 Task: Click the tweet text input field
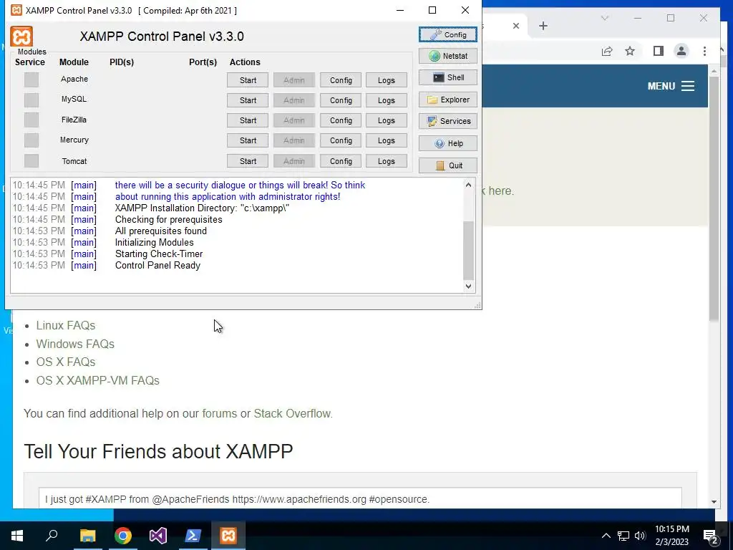pyautogui.click(x=360, y=498)
